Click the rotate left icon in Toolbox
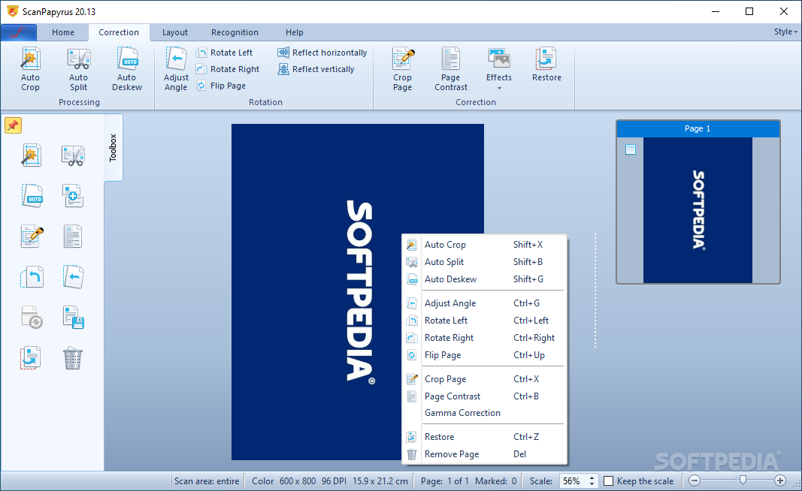Screen dimensions: 802x491 click(x=32, y=277)
